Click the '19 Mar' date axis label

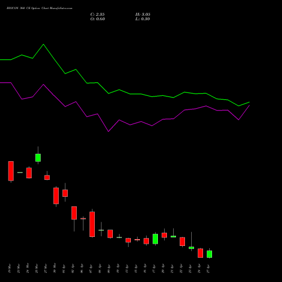[10, 268]
